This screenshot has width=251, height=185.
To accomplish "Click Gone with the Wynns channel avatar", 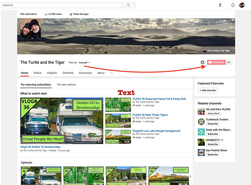I will click(x=201, y=132).
